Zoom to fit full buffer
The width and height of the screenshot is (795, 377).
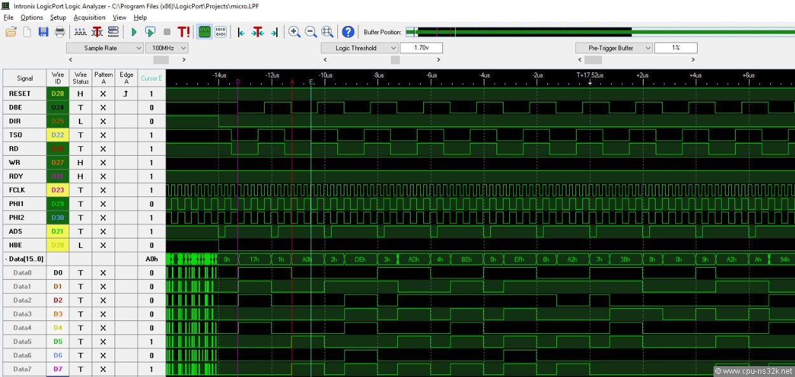point(327,32)
